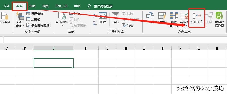The width and height of the screenshot is (227, 94).
Task: Click the 清除 filter button
Action: 128,14
